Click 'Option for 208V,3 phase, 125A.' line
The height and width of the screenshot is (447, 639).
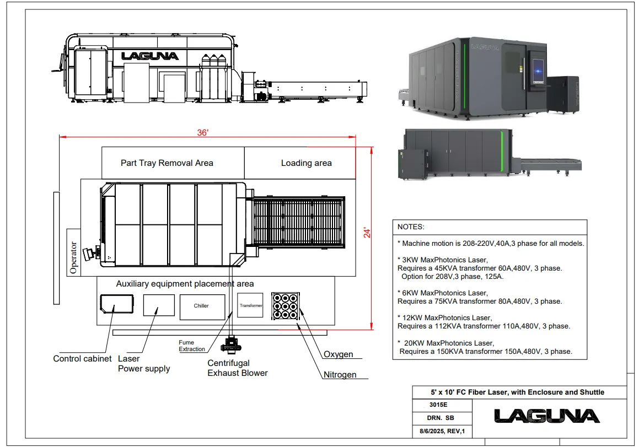452,276
